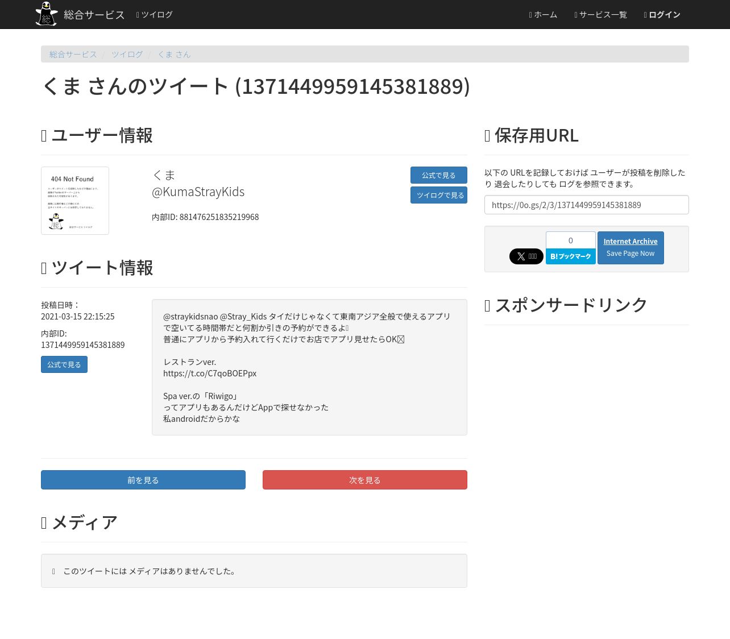Open the 総合サービス brand link in the navbar
730x639 pixels.
coord(94,15)
